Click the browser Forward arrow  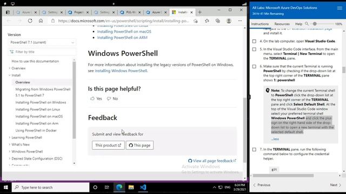pyautogui.click(x=19, y=20)
